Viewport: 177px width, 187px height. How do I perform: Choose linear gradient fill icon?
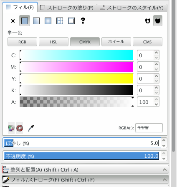[x=36, y=21]
